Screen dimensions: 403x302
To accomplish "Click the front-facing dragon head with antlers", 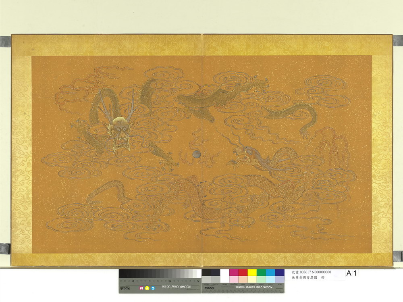I will click(x=118, y=131).
